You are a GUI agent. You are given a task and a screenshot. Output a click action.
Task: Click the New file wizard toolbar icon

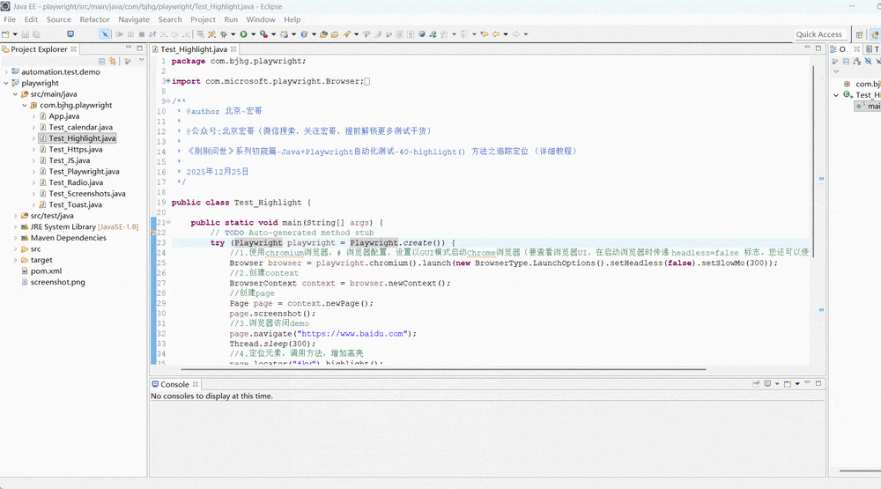click(x=5, y=34)
